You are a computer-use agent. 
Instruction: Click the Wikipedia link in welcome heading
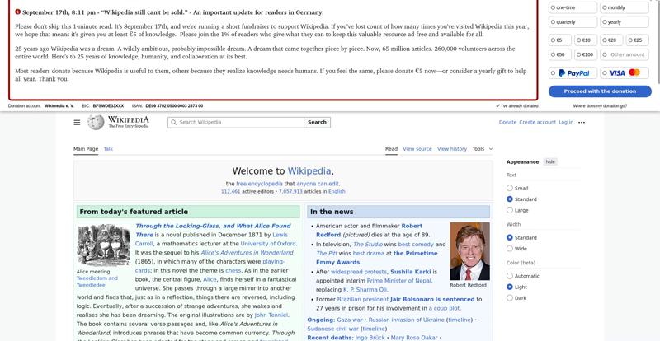pos(309,171)
